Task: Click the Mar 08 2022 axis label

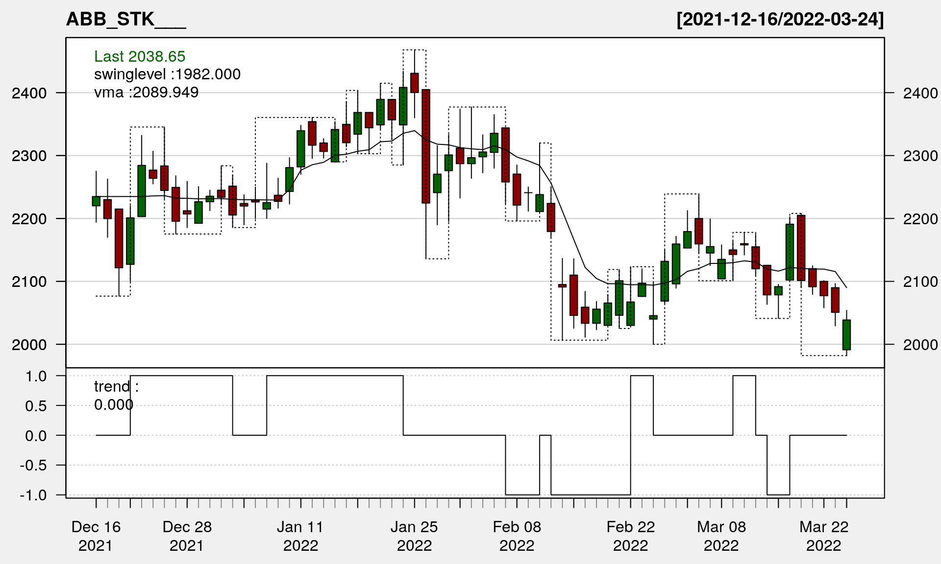Action: pos(721,536)
